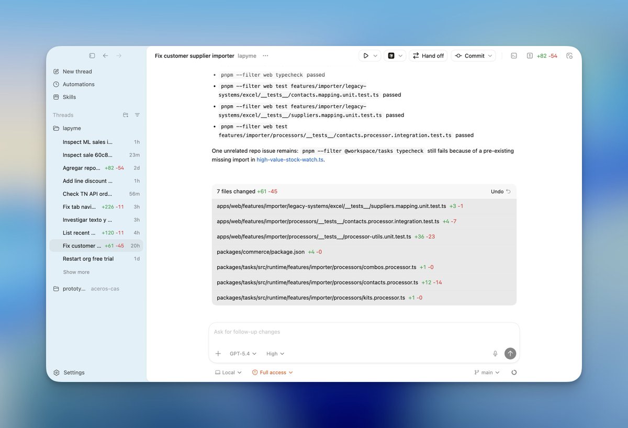Select Skills in sidebar
The height and width of the screenshot is (428, 628).
pyautogui.click(x=69, y=97)
